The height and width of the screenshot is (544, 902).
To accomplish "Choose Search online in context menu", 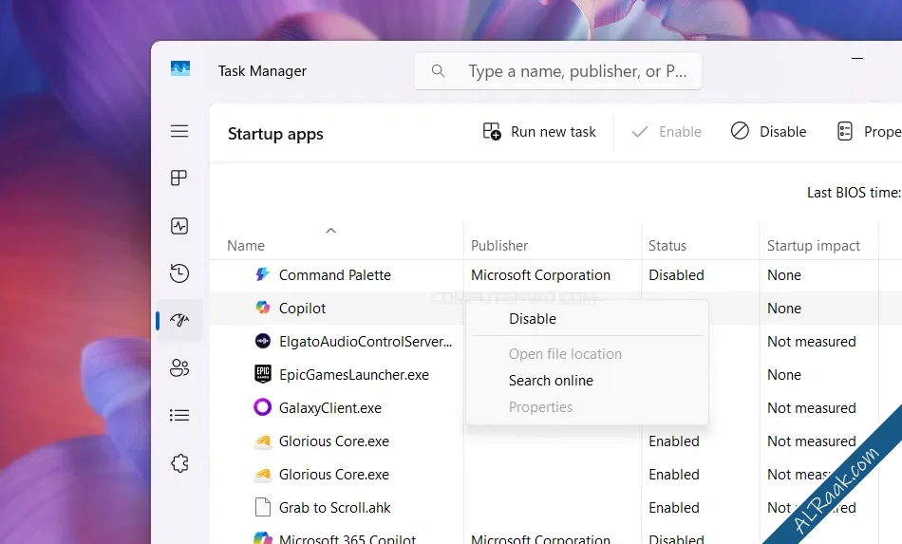I will [x=588, y=380].
